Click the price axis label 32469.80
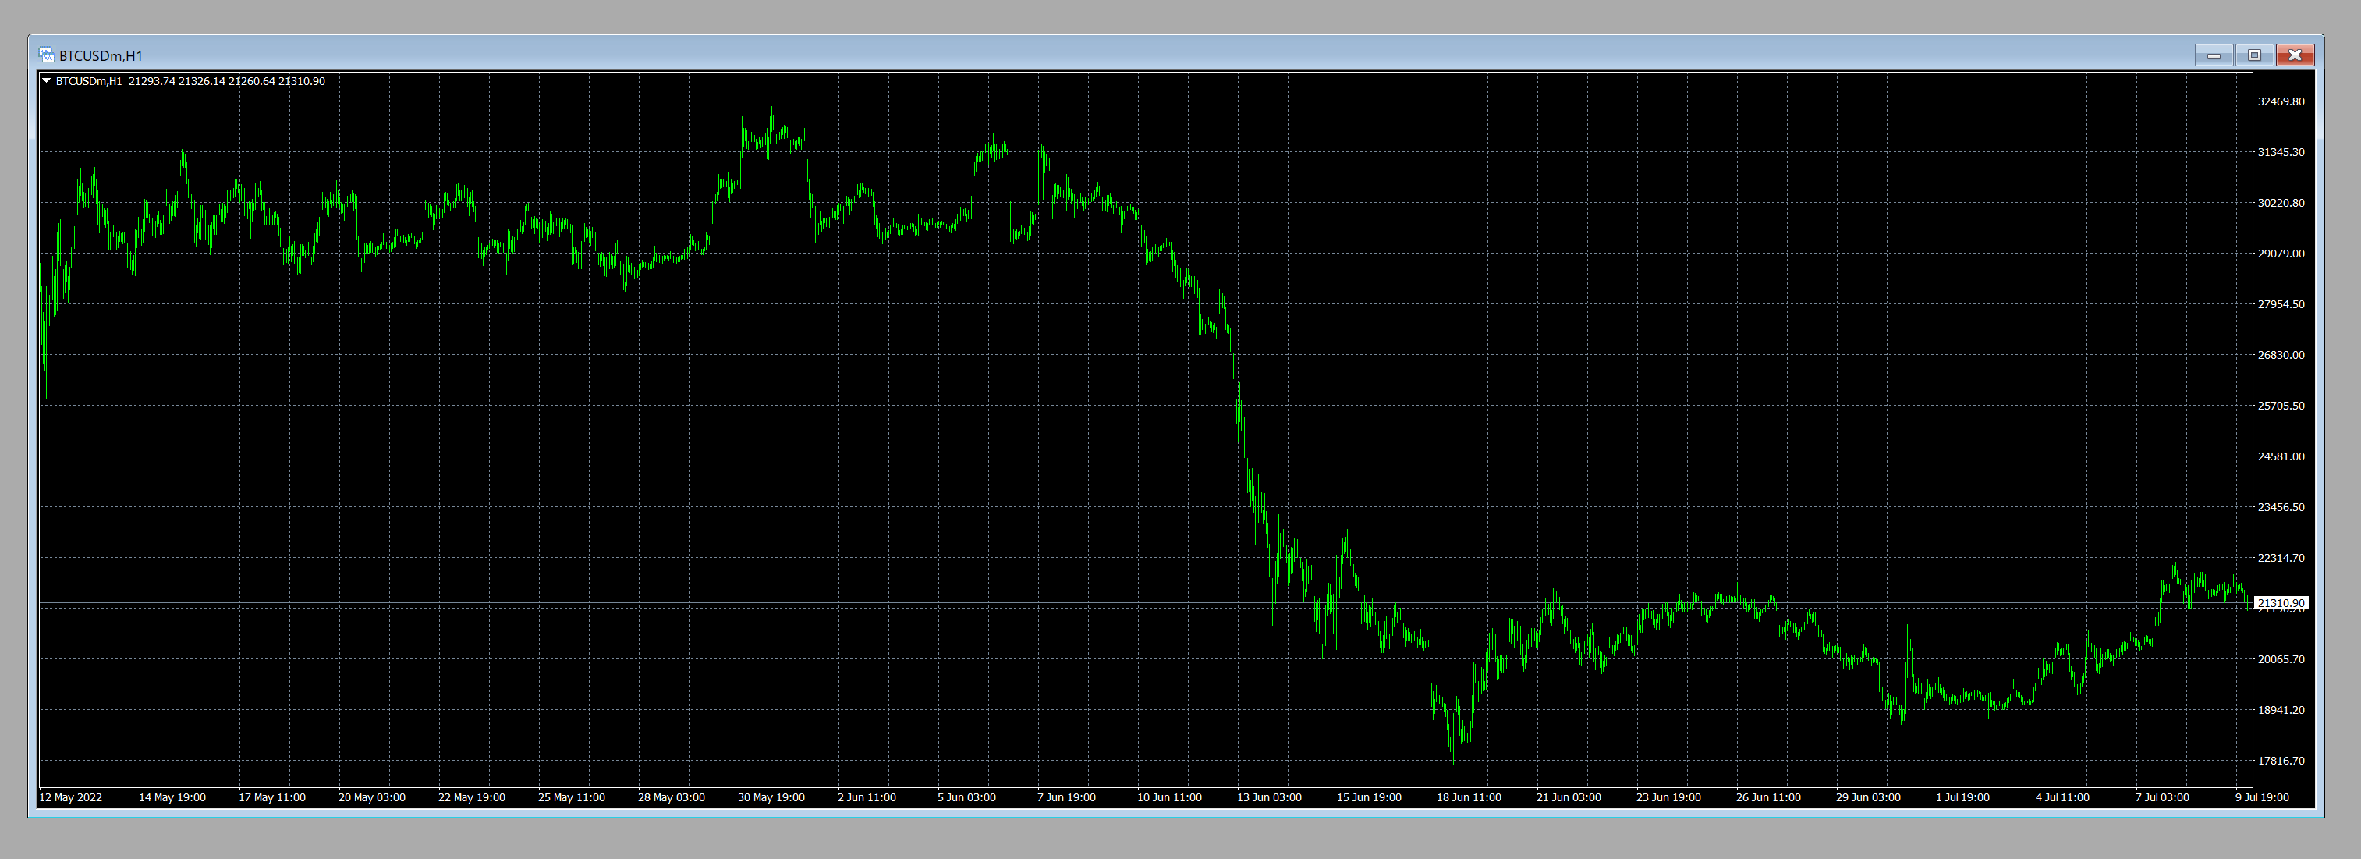This screenshot has height=859, width=2361. 2281,101
